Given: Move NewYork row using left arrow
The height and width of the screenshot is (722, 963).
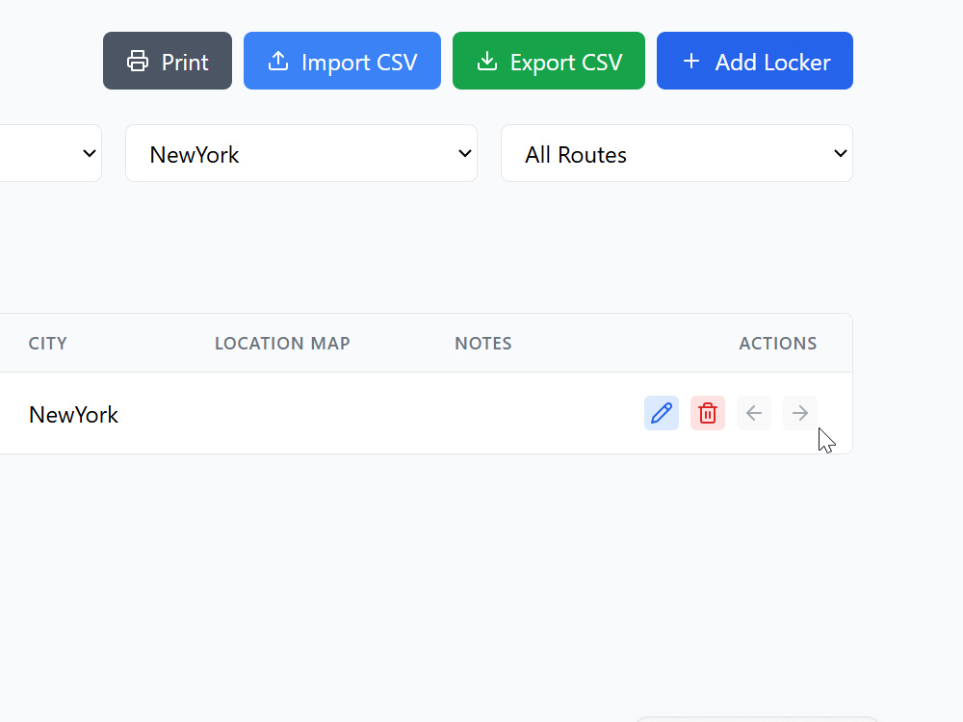Looking at the screenshot, I should click(754, 413).
